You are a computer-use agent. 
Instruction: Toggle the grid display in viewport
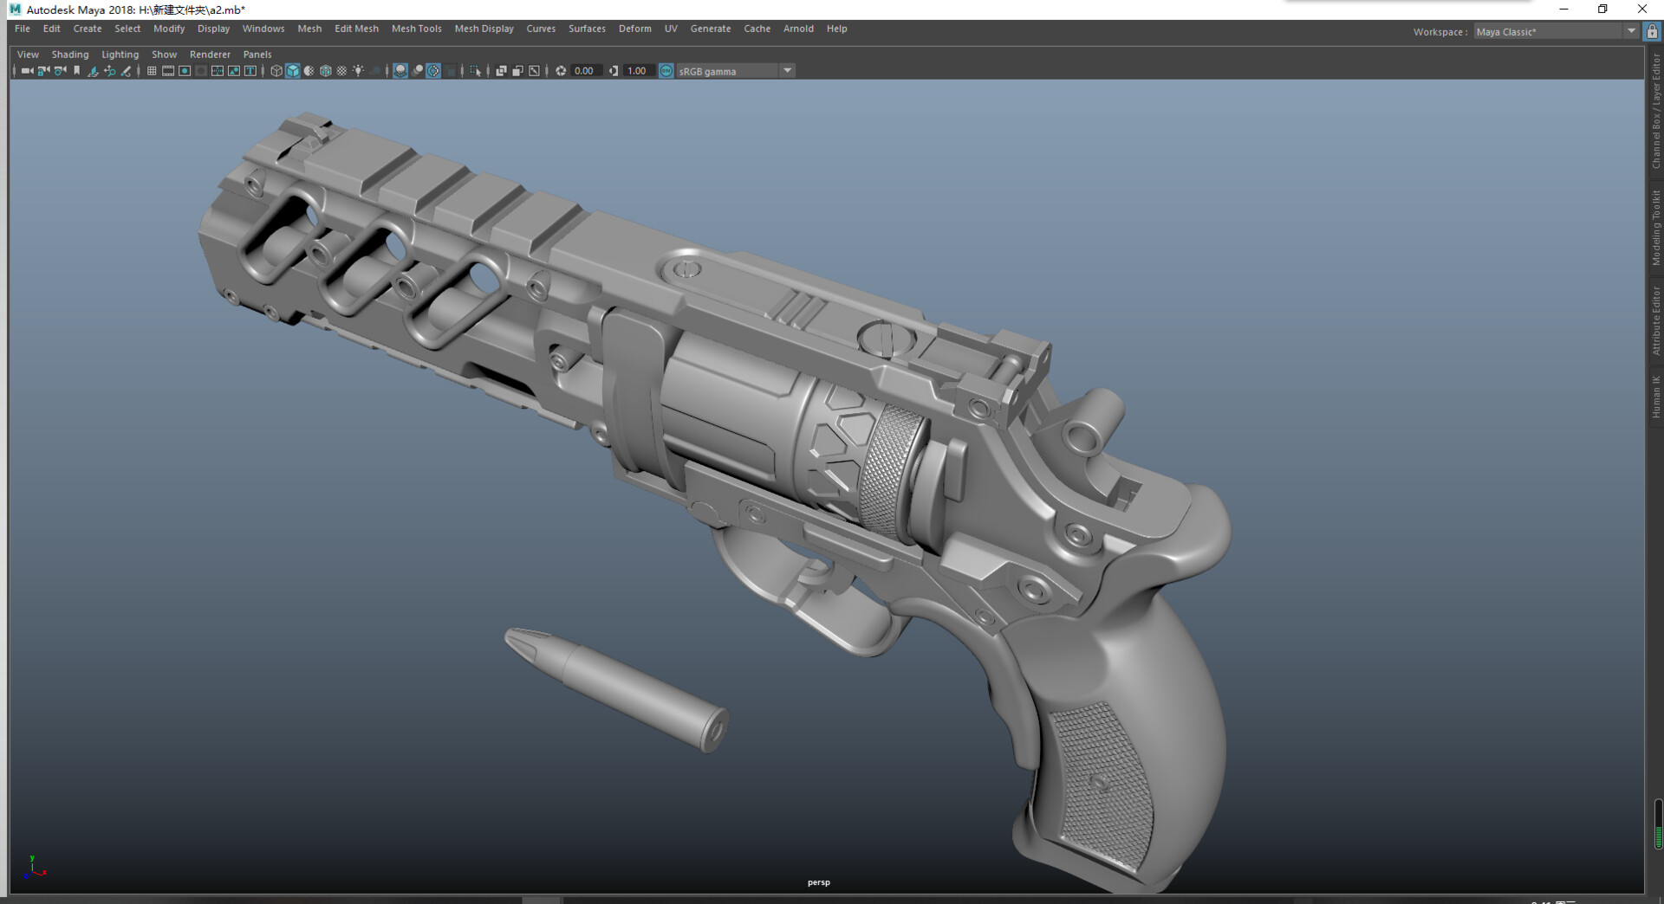[x=153, y=71]
